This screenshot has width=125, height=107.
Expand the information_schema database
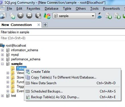(x=2, y=50)
